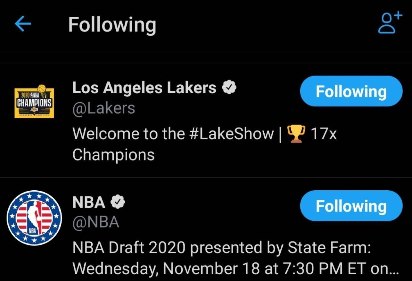Screen dimensions: 412x281
Task: Open the @NBA handle
Action: (x=96, y=222)
